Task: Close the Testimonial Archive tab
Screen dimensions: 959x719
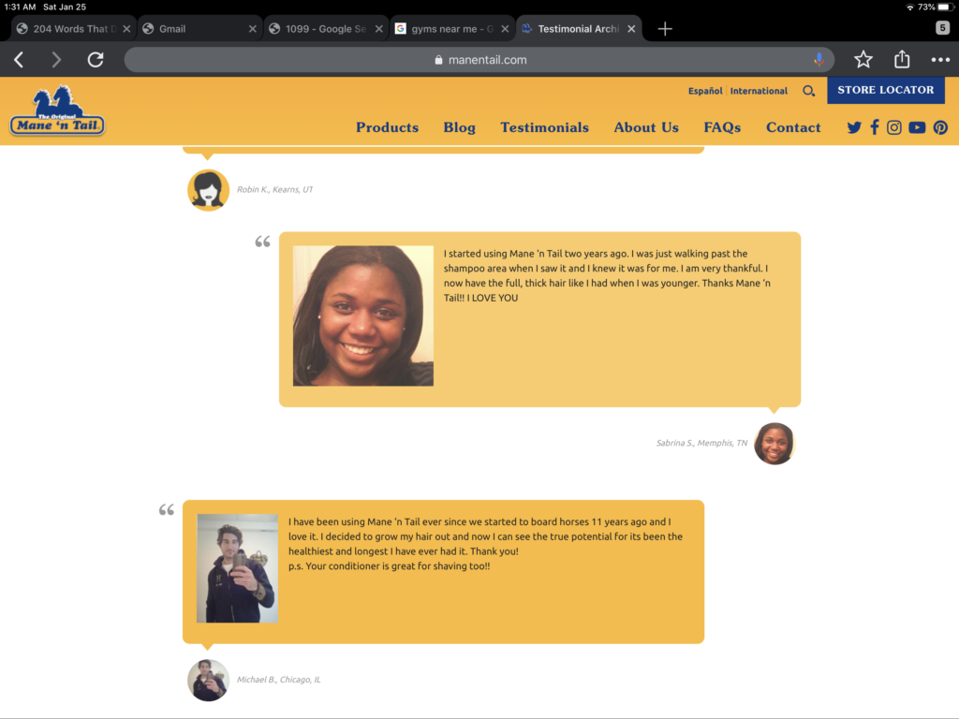Action: tap(631, 29)
